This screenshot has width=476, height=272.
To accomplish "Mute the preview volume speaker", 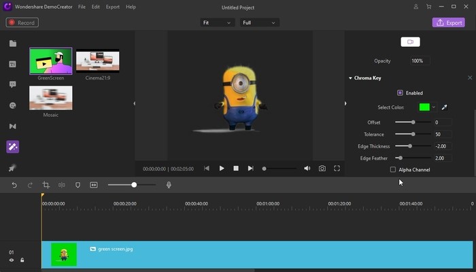I will [307, 169].
